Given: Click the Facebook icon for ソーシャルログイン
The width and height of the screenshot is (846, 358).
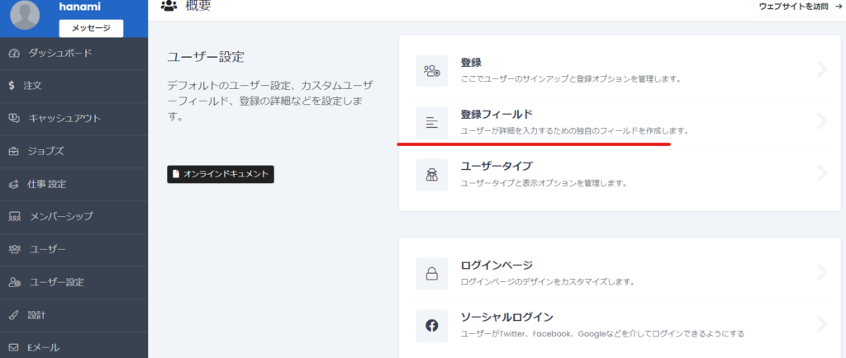Looking at the screenshot, I should pos(431,325).
